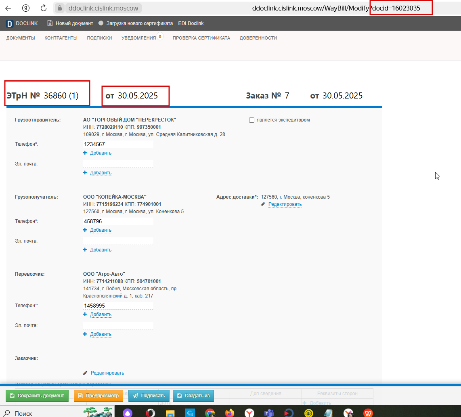Open Microsoft Teams from taskbar
The height and width of the screenshot is (417, 461).
pyautogui.click(x=269, y=413)
